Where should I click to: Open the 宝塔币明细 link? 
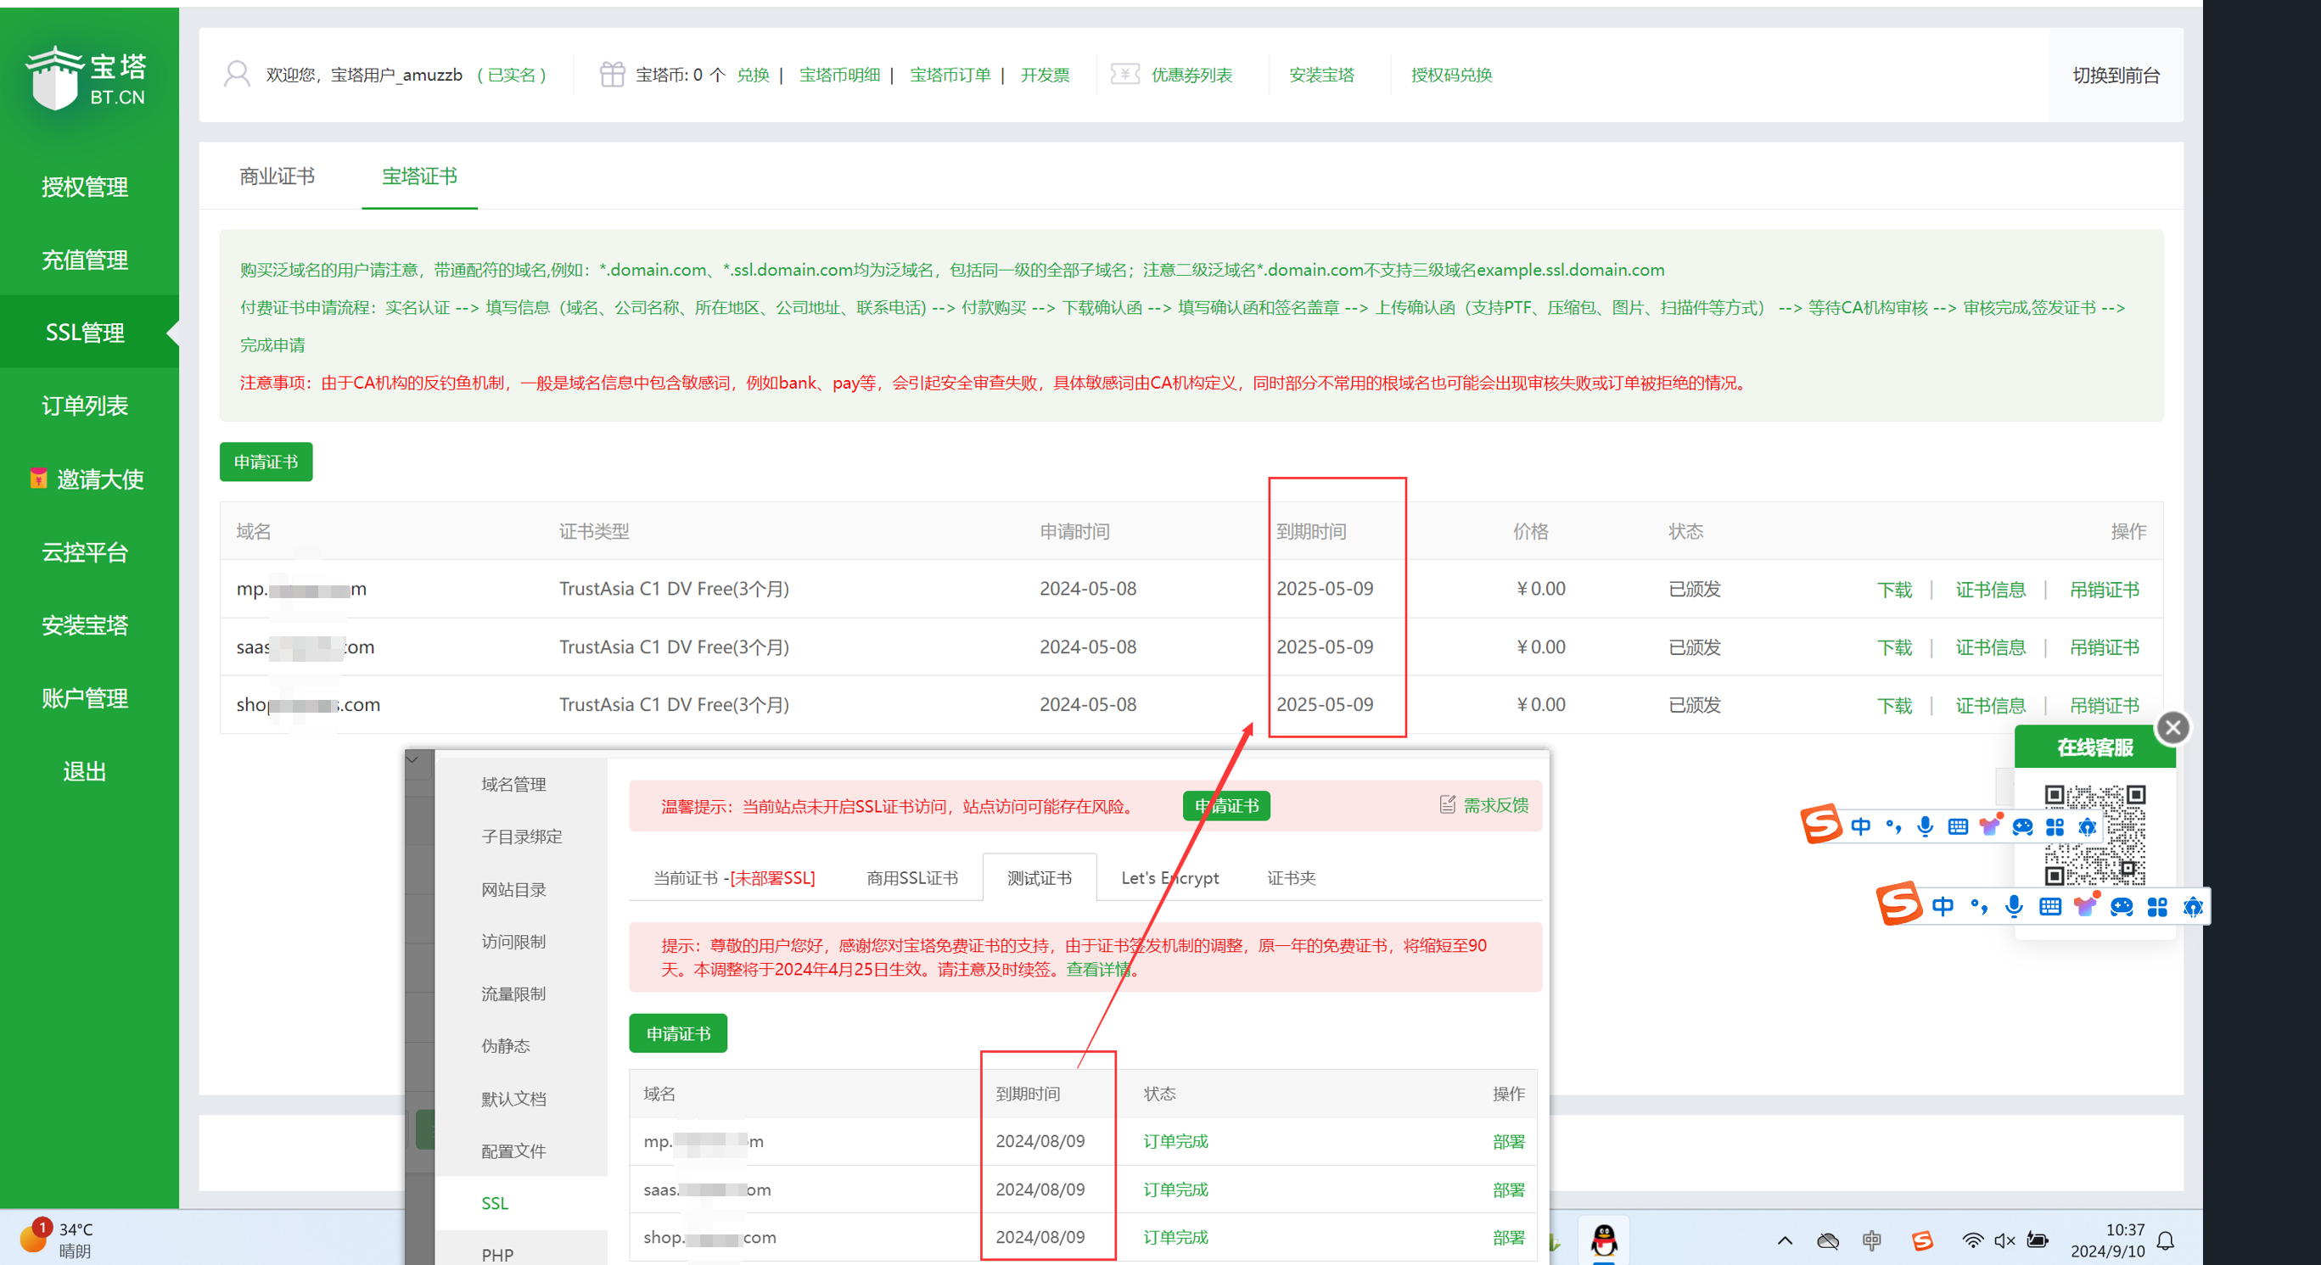click(838, 75)
